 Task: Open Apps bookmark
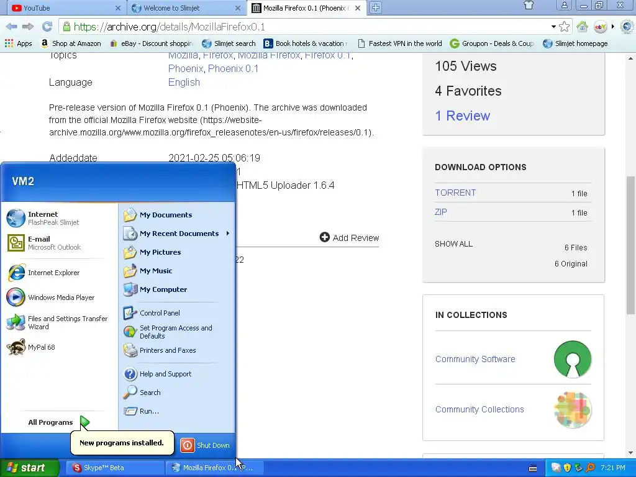[x=18, y=43]
